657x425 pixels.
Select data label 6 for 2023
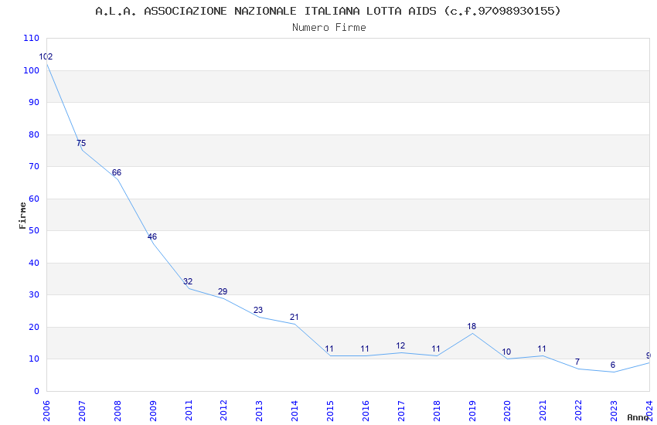(x=613, y=365)
